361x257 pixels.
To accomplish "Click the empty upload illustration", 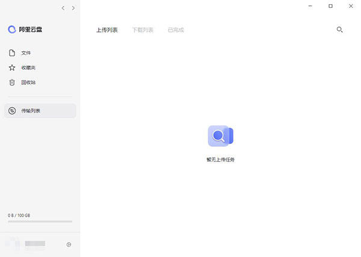I will [x=220, y=136].
